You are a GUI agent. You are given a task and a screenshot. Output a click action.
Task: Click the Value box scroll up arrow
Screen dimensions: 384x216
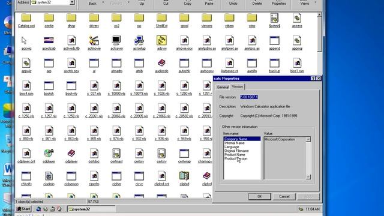pos(308,139)
